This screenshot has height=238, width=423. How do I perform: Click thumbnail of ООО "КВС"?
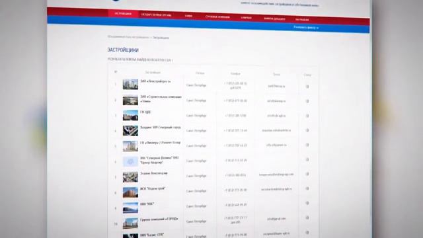coord(130,208)
